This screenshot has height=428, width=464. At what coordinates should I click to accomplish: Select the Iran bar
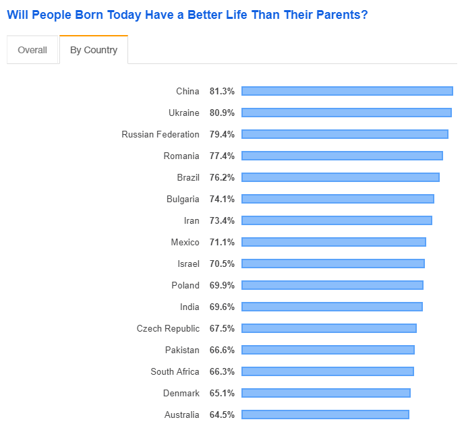point(337,220)
